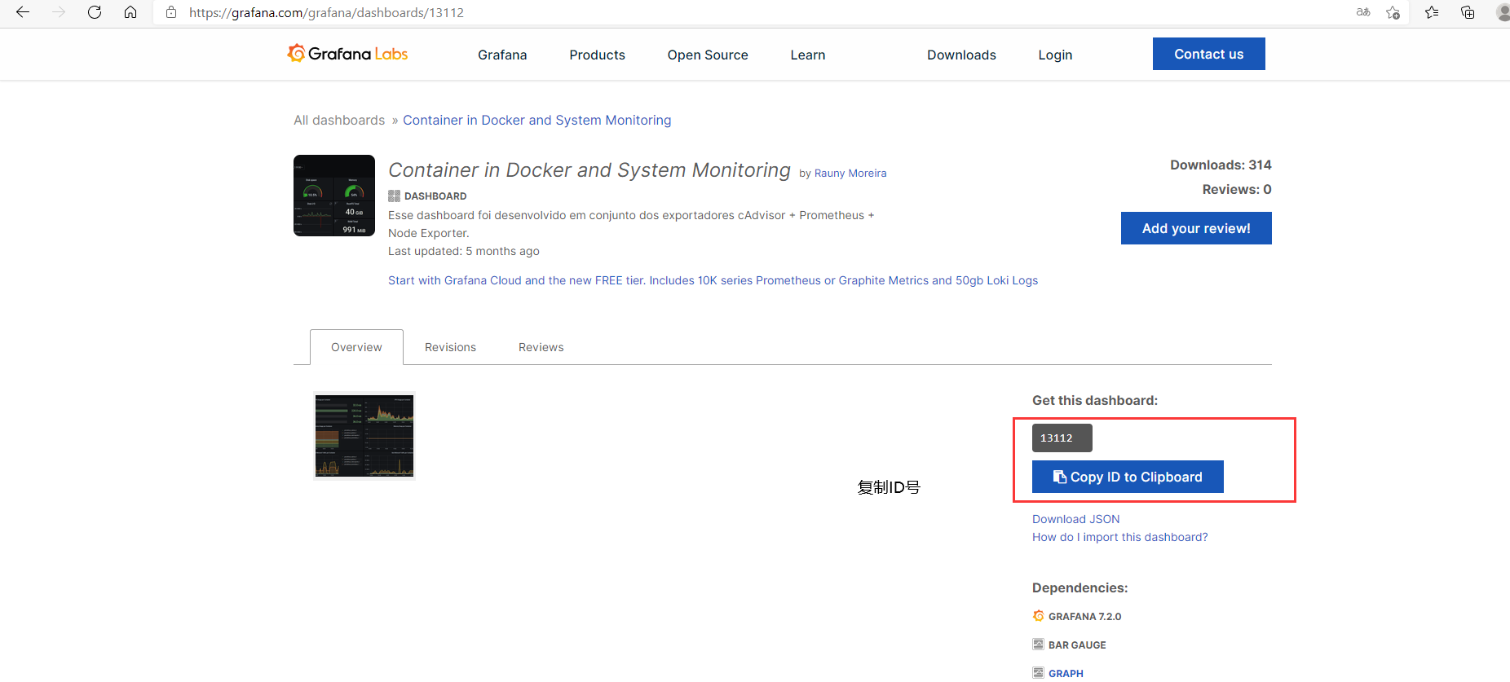This screenshot has width=1510, height=682.
Task: Open the Products nav menu
Action: (x=597, y=55)
